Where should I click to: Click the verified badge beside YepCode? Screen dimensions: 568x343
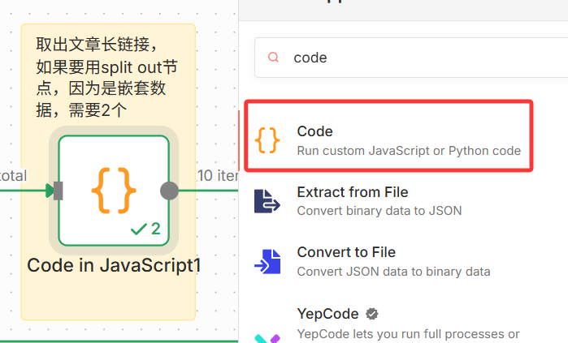[372, 314]
